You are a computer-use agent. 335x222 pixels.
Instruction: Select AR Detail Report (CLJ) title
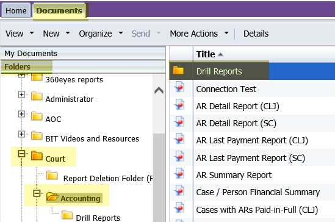click(237, 106)
